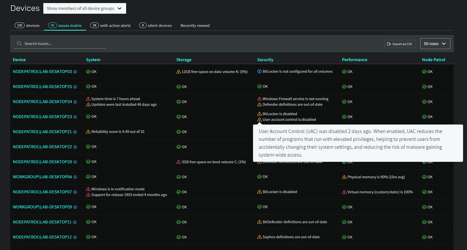The width and height of the screenshot is (467, 250).
Task: Click warning icon for Reliability score issue
Action: point(88,132)
